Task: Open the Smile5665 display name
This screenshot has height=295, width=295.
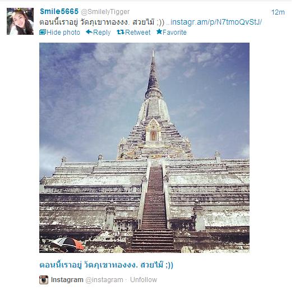Action: point(59,11)
